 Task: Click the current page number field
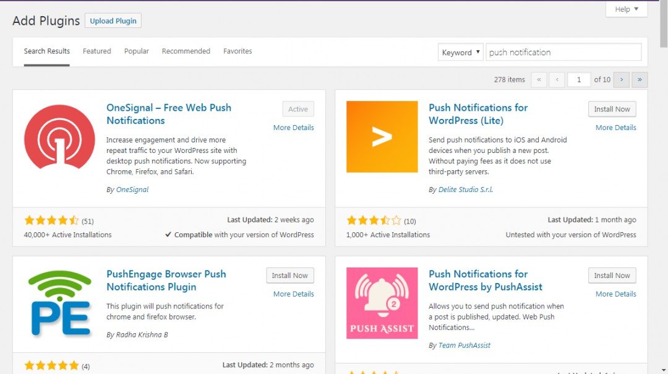578,80
